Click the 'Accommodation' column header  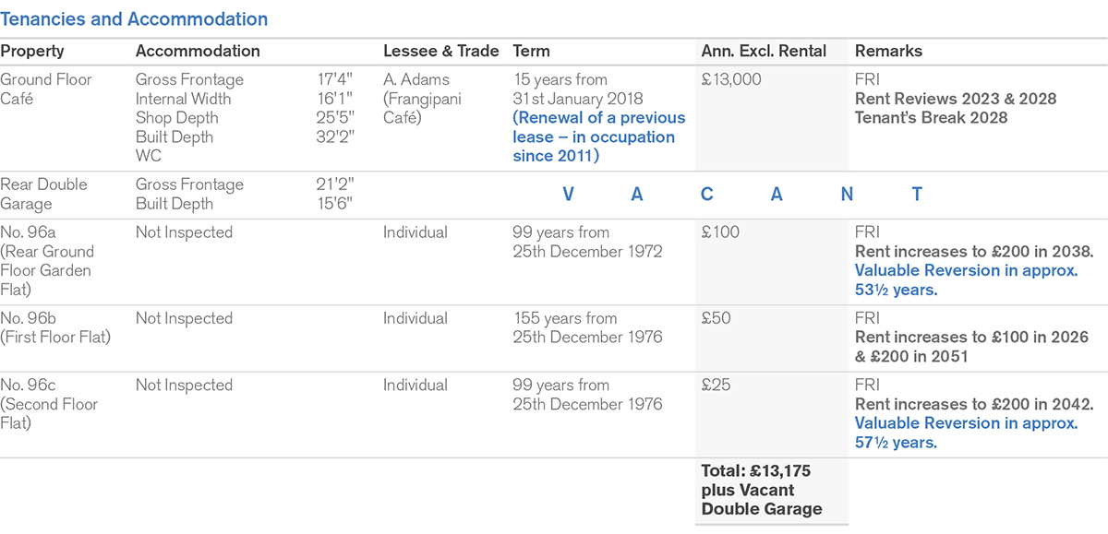(x=198, y=52)
